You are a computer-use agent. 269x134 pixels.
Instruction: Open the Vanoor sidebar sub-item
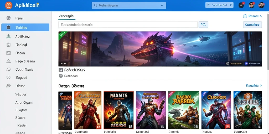(21, 94)
